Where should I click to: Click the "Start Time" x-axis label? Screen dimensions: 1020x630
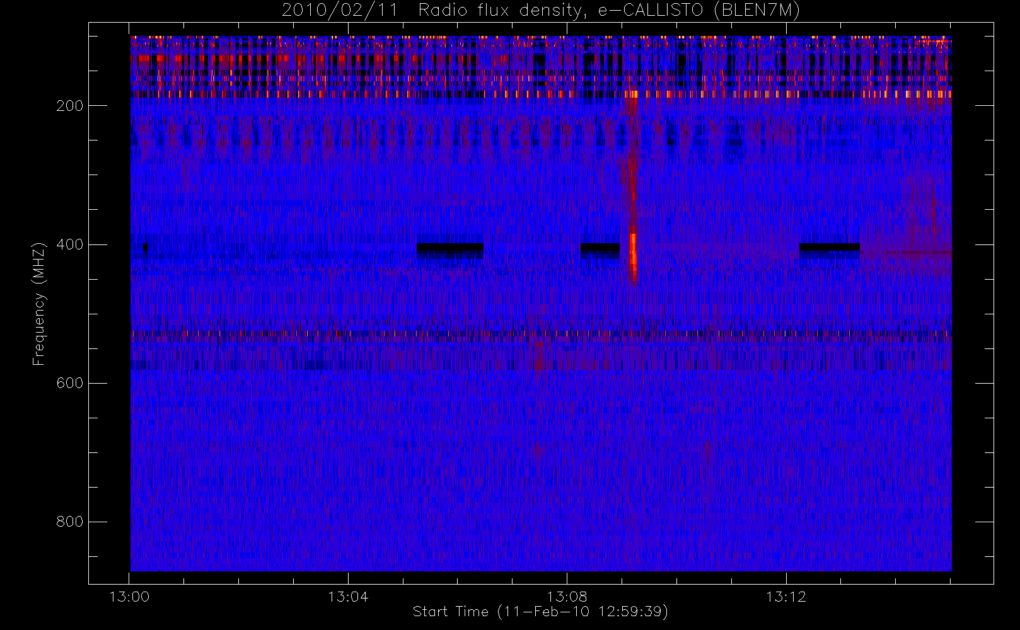(x=540, y=611)
